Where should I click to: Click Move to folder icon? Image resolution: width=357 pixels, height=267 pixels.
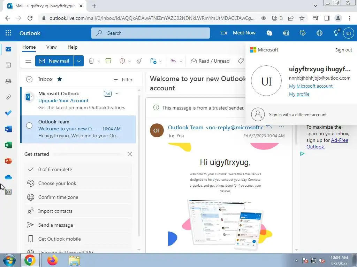[153, 61]
